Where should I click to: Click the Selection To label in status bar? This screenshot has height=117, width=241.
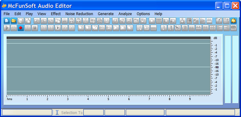pos(72,112)
